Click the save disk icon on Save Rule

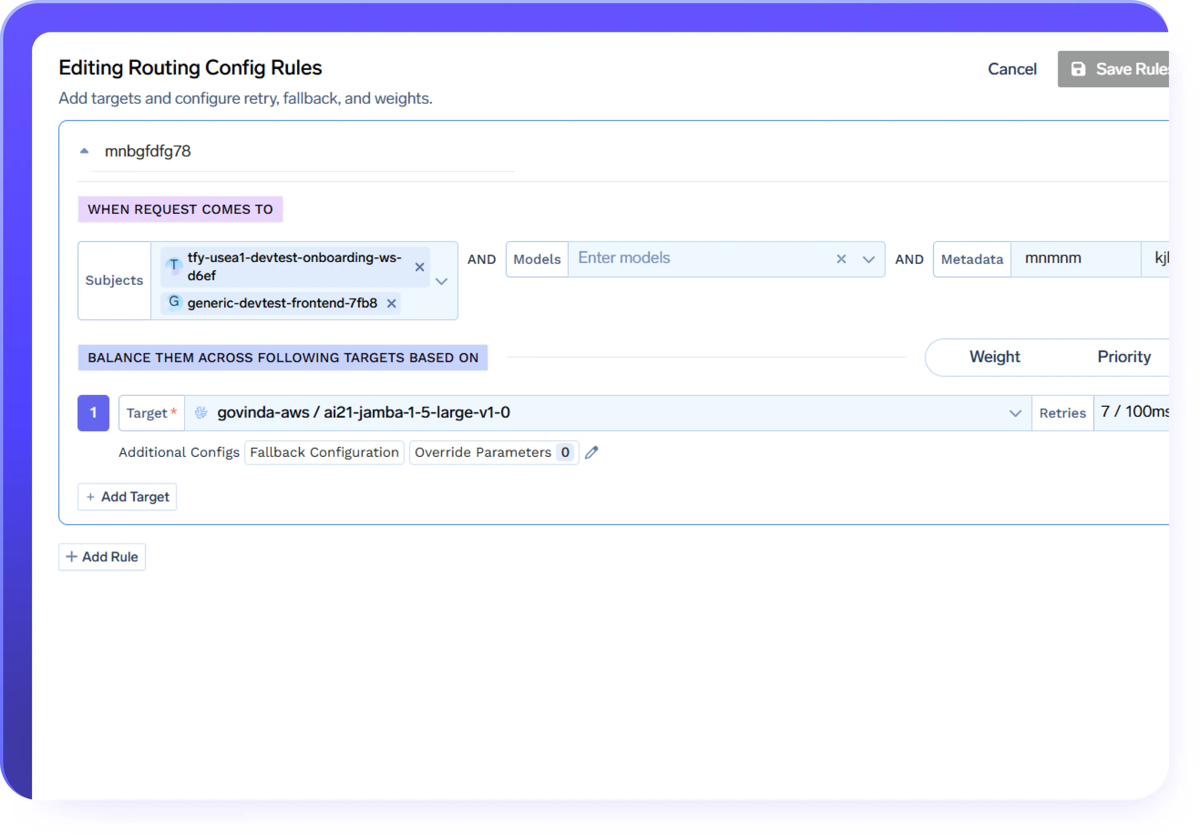[1078, 68]
